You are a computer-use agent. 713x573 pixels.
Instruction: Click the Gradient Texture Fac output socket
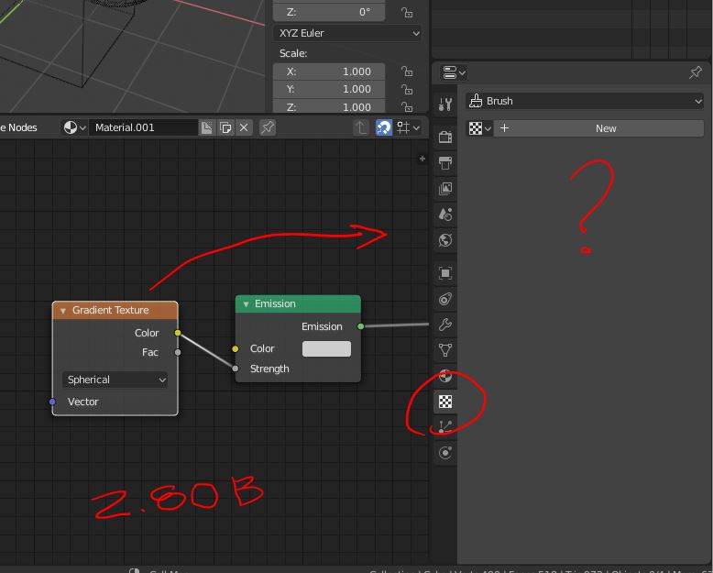(178, 352)
